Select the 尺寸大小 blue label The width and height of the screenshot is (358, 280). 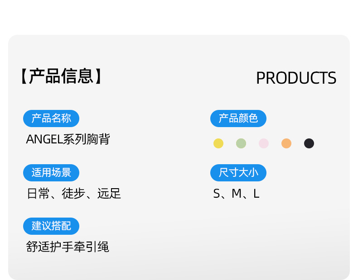238,173
